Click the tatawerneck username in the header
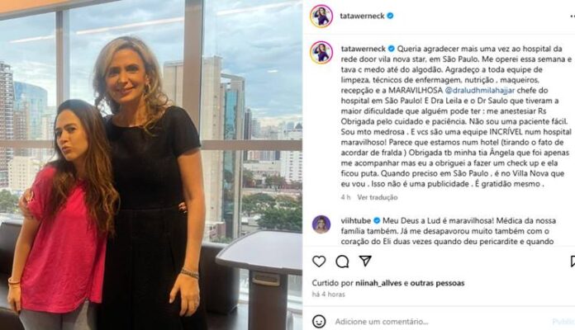 tap(362, 16)
